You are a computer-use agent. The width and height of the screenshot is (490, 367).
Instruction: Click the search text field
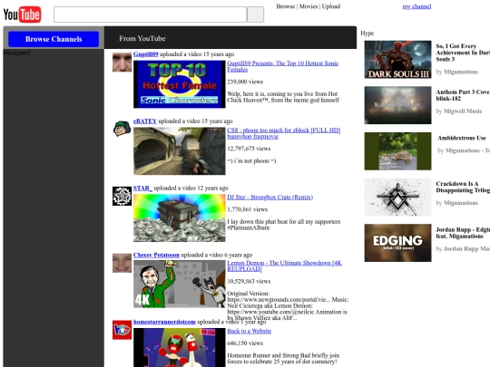150,14
